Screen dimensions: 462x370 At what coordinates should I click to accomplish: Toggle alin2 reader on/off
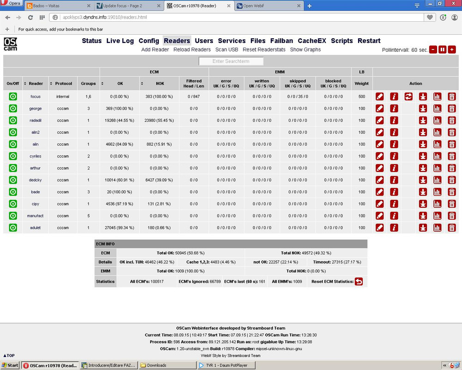pyautogui.click(x=12, y=132)
